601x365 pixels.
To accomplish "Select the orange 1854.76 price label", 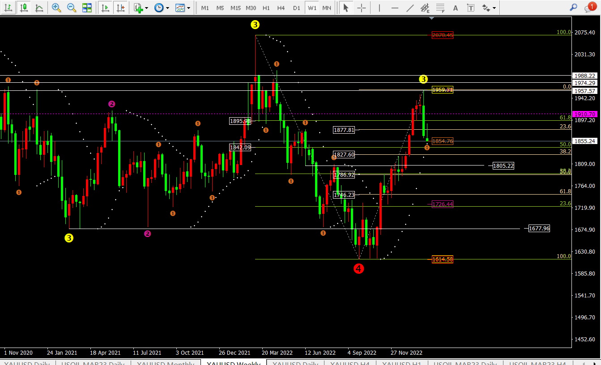I will pyautogui.click(x=443, y=141).
